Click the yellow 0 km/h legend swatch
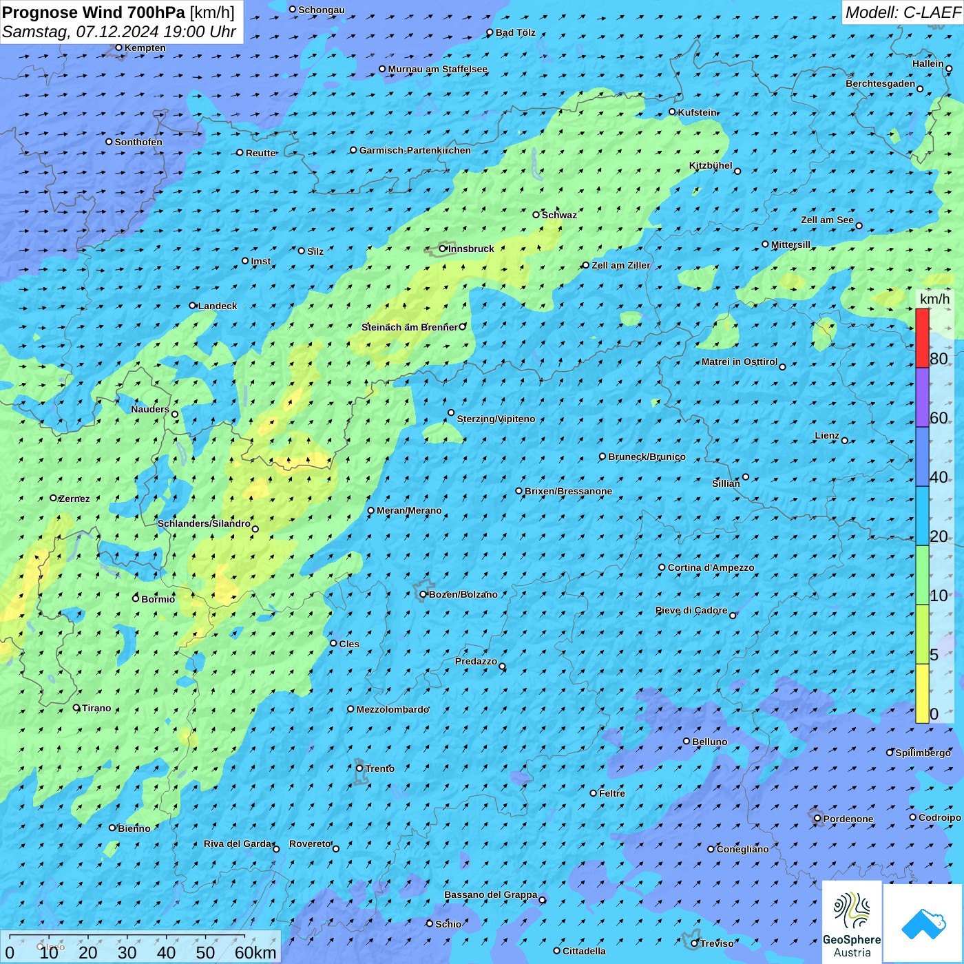 coord(922,693)
